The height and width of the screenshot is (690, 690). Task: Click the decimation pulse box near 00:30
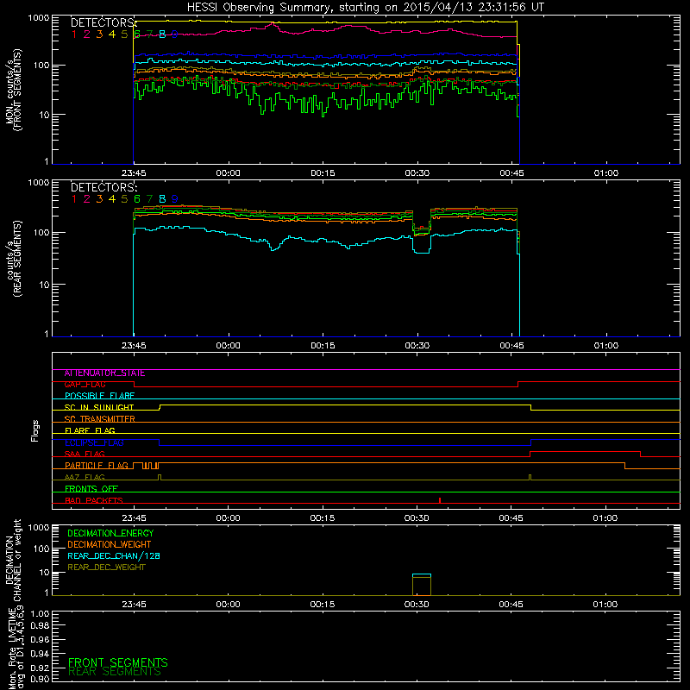click(422, 585)
